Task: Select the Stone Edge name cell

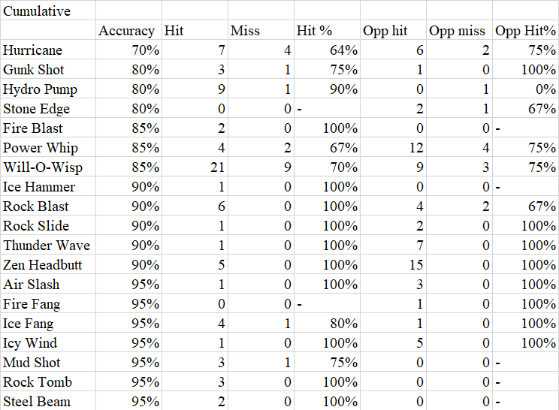Action: pos(36,109)
